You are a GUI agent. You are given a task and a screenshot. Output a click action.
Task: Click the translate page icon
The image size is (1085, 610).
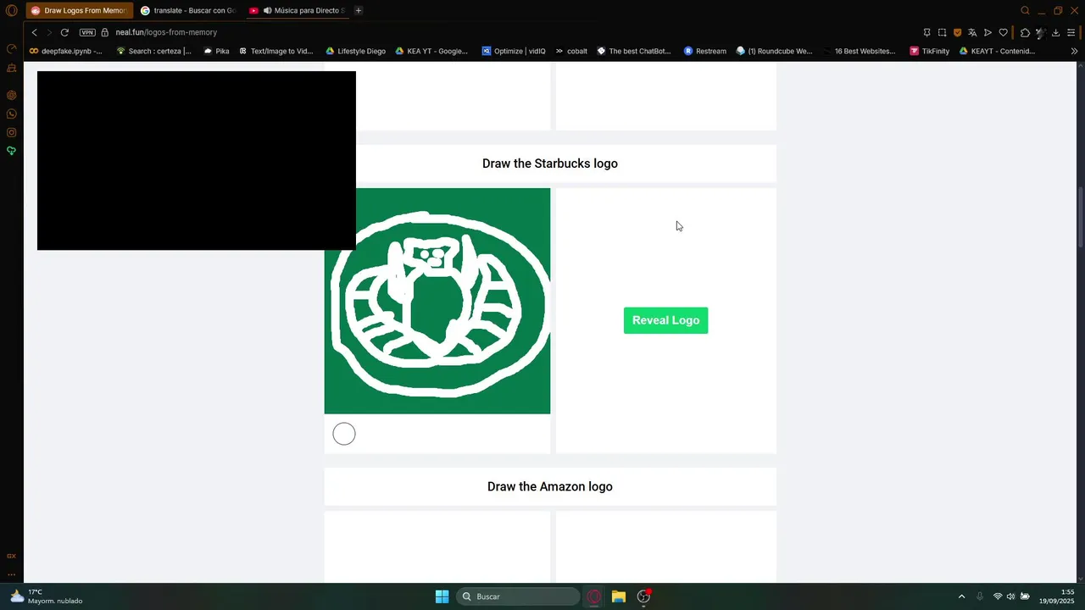click(972, 32)
